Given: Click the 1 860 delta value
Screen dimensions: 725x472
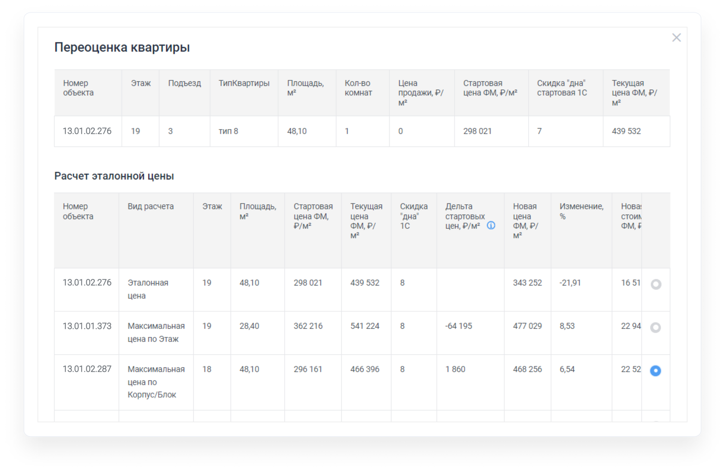Looking at the screenshot, I should [455, 369].
